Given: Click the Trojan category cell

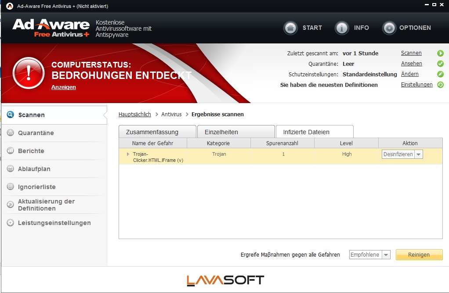Looking at the screenshot, I should [x=219, y=154].
